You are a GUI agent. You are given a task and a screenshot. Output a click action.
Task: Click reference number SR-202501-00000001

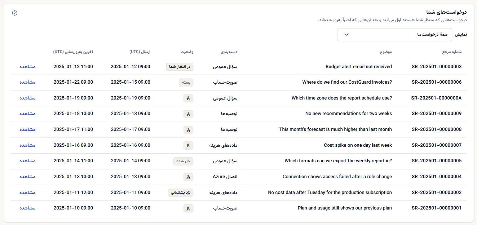coord(437,208)
